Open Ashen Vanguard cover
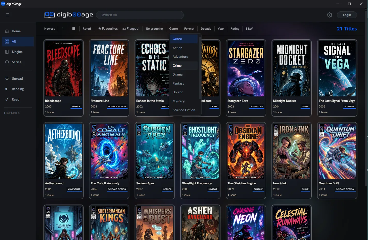This screenshot has width=368, height=240. click(200, 223)
